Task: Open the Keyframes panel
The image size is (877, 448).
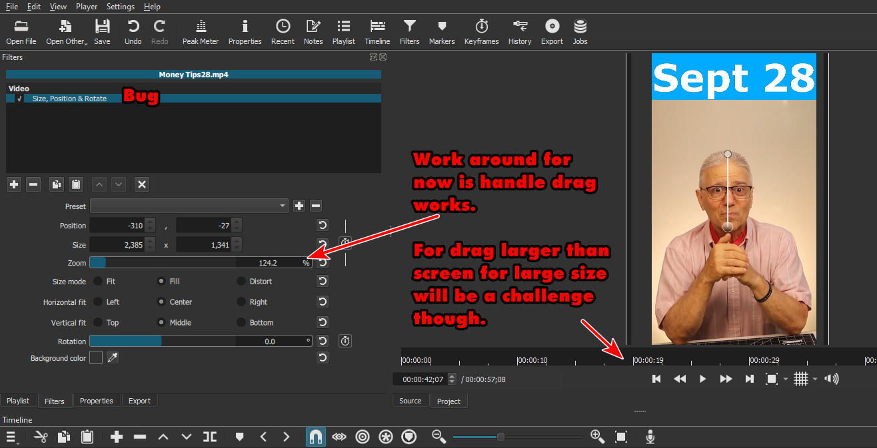Action: click(481, 31)
